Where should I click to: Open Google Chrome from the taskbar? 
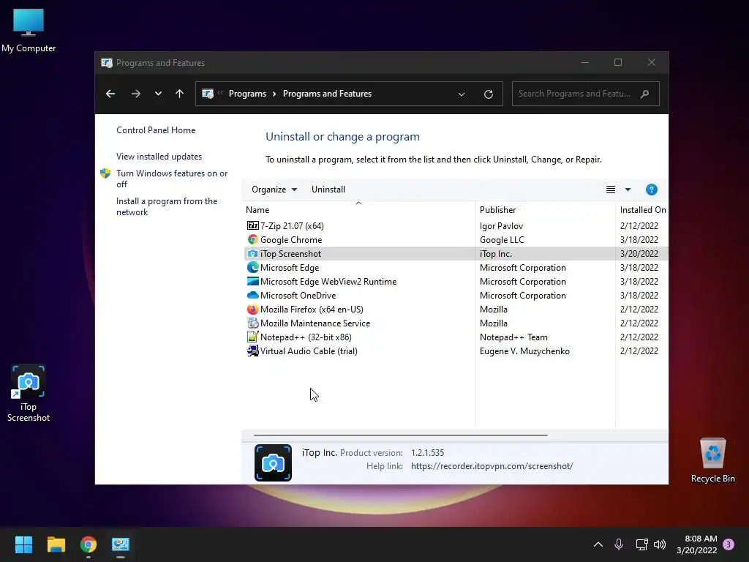click(x=89, y=544)
